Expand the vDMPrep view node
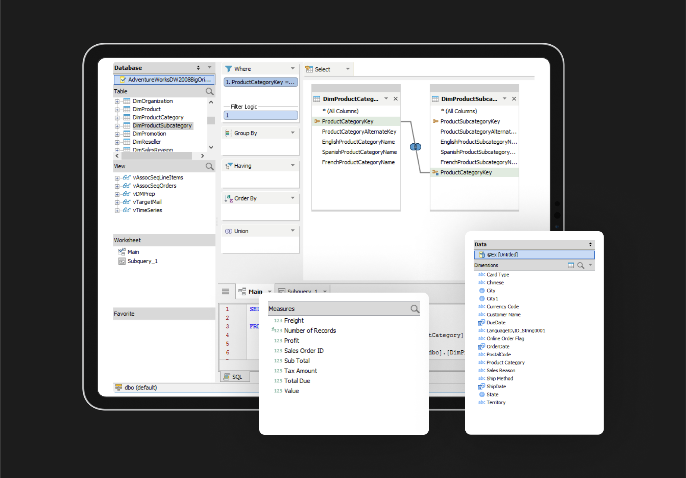The width and height of the screenshot is (686, 478). point(117,194)
